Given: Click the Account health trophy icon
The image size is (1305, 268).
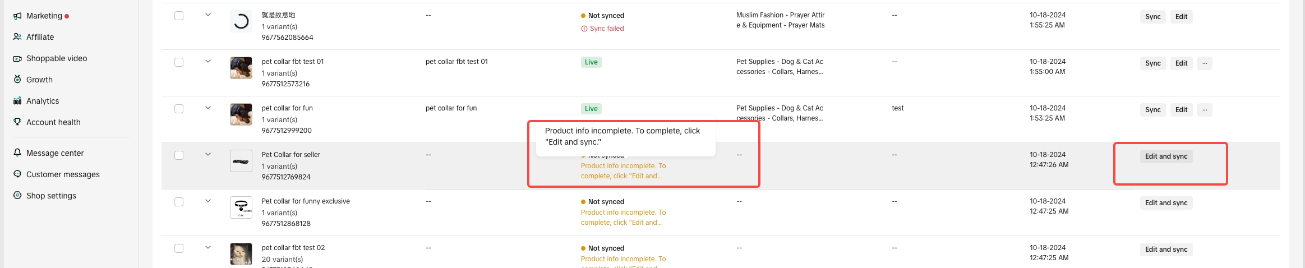Looking at the screenshot, I should pos(17,122).
